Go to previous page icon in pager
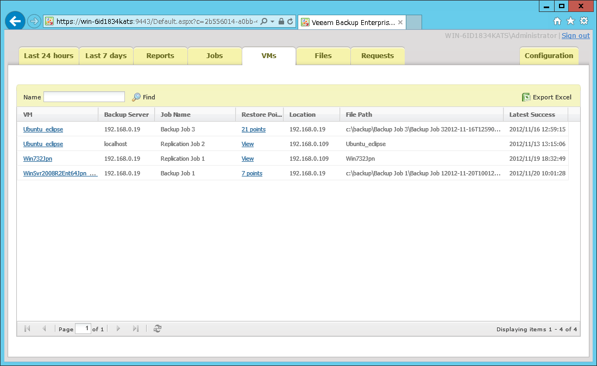597x366 pixels. point(44,329)
